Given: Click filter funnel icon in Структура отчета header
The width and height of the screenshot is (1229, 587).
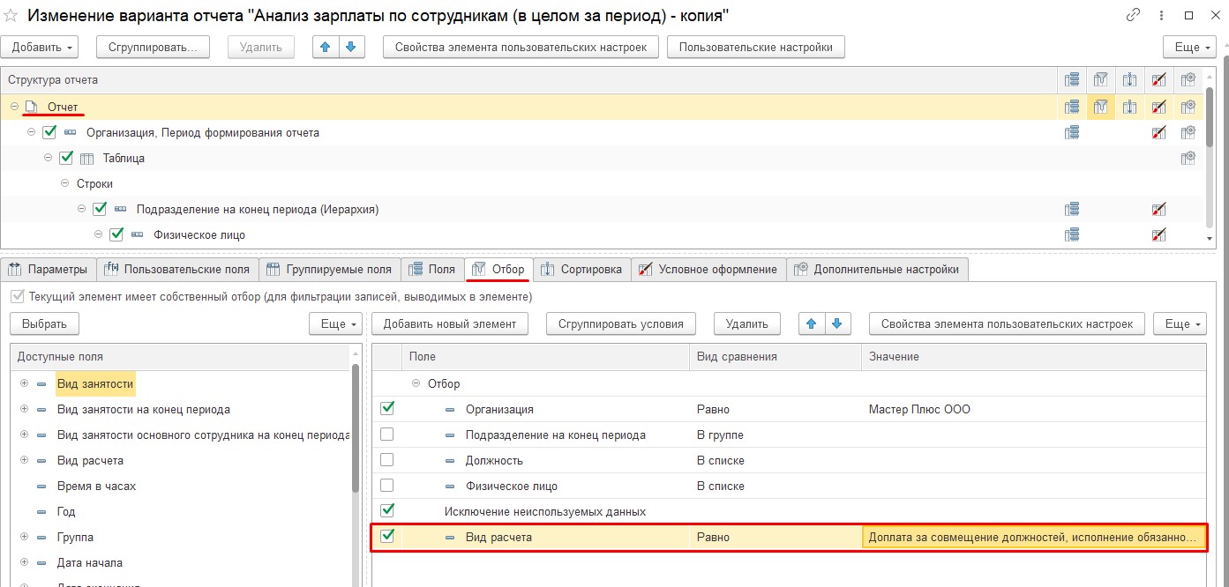Looking at the screenshot, I should coord(1100,80).
